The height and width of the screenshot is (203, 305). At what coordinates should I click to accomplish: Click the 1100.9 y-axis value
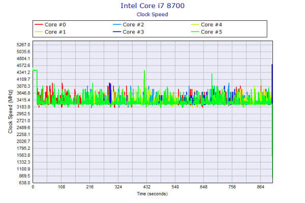click(x=23, y=169)
